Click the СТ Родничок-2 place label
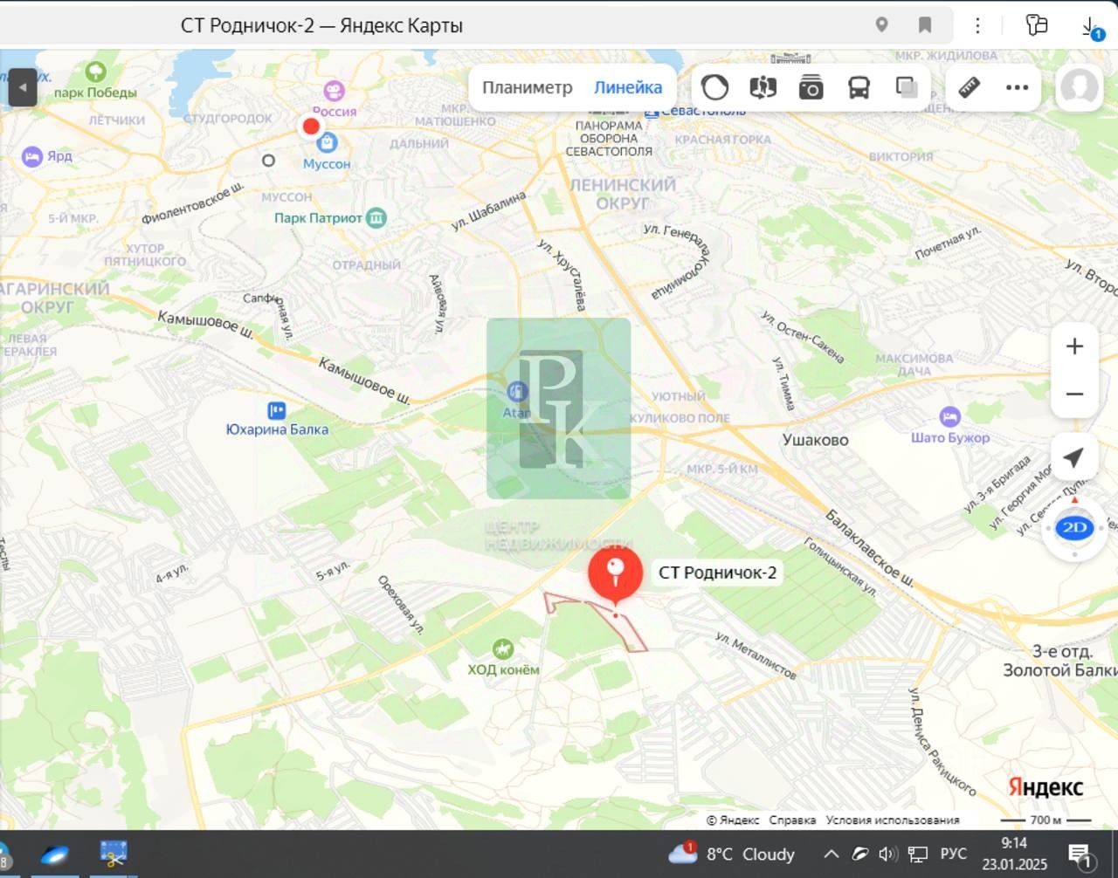This screenshot has height=878, width=1118. click(717, 573)
